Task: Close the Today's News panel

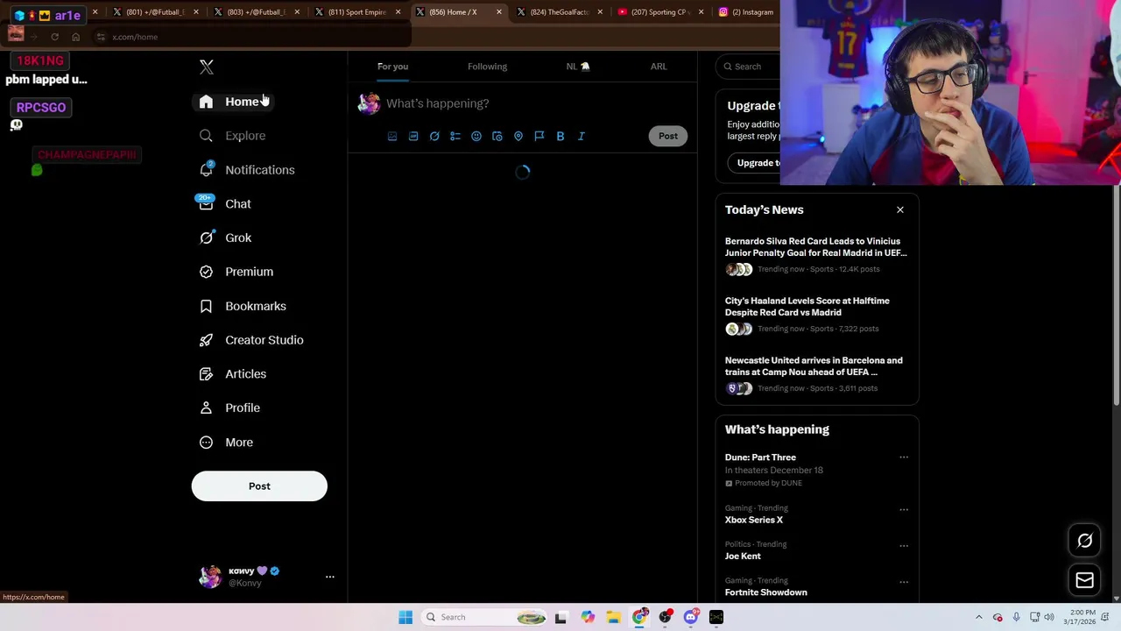Action: tap(899, 210)
